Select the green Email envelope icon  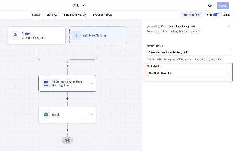point(46,114)
